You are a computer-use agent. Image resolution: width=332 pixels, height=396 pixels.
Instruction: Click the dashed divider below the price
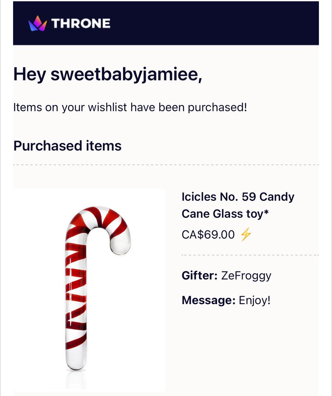[250, 255]
